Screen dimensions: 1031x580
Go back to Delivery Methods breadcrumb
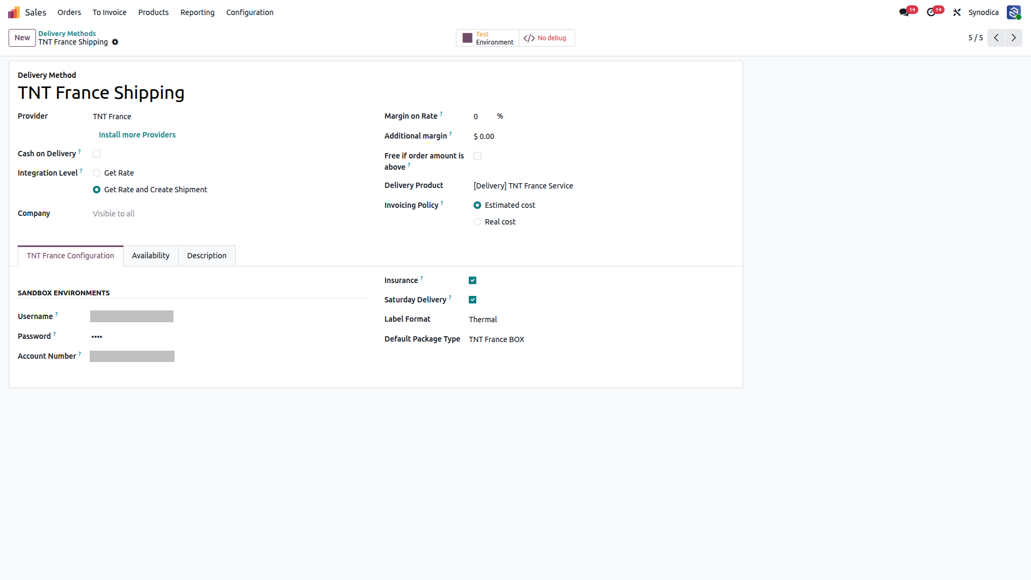click(67, 33)
